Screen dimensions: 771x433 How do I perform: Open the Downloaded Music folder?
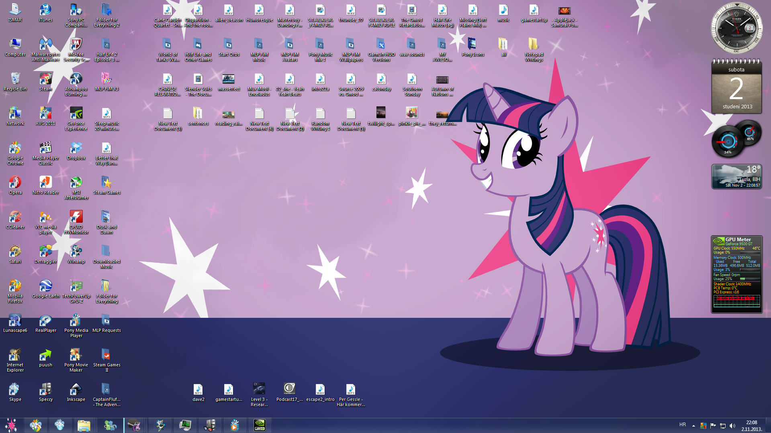click(x=106, y=257)
